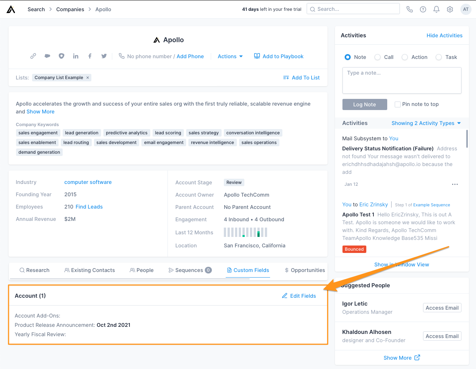Screen dimensions: 476x369
Task: Click Access Email for Igor Letic
Action: [x=442, y=308]
